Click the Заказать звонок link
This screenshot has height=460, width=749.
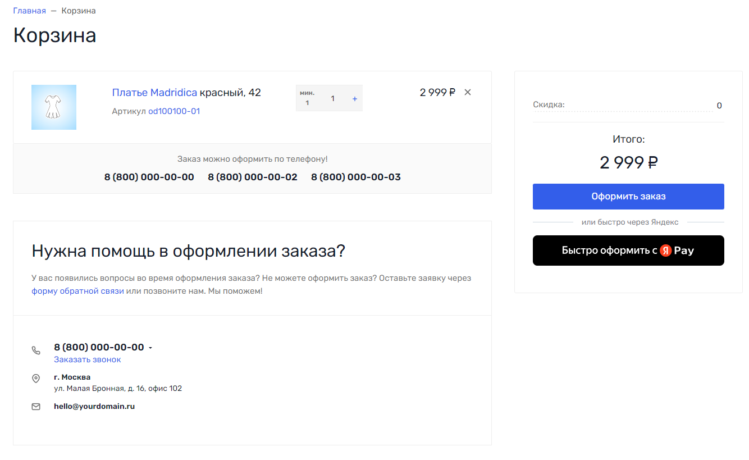pos(87,359)
